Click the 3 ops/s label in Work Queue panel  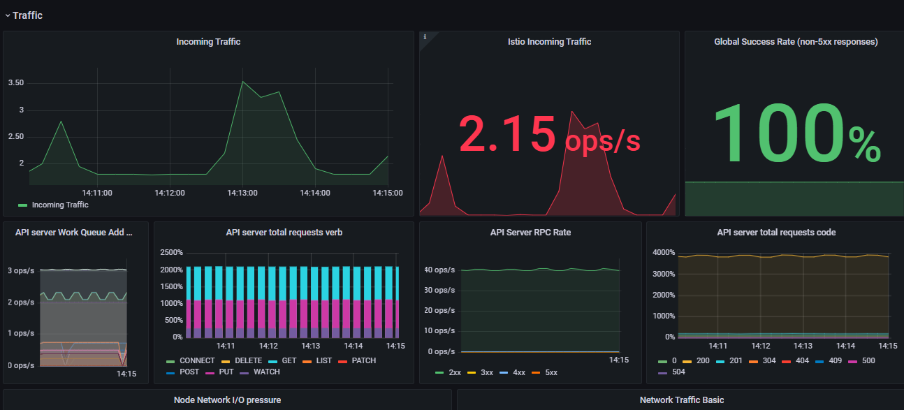(21, 270)
